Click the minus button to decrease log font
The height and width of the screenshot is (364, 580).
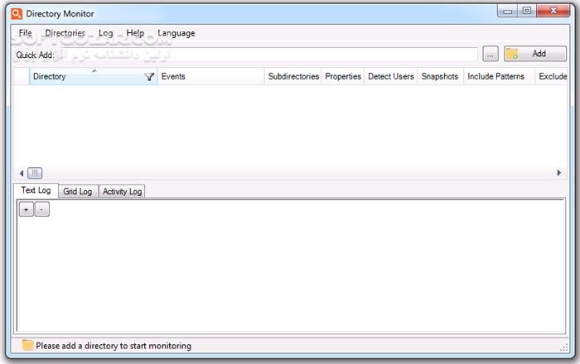coord(41,209)
